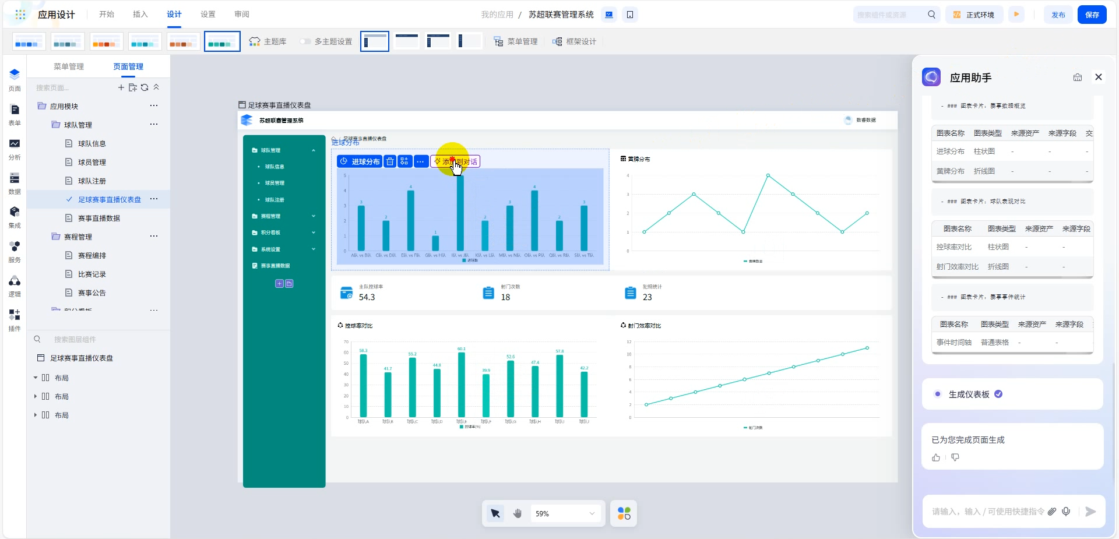Open the 插入 menu tab
This screenshot has height=539, width=1119.
tap(140, 15)
